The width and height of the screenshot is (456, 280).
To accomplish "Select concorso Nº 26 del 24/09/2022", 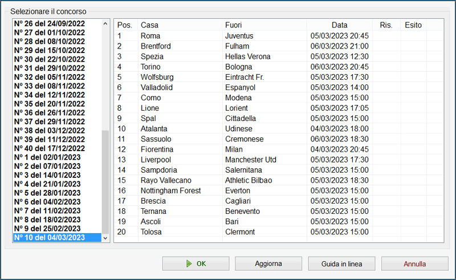I will pyautogui.click(x=58, y=23).
